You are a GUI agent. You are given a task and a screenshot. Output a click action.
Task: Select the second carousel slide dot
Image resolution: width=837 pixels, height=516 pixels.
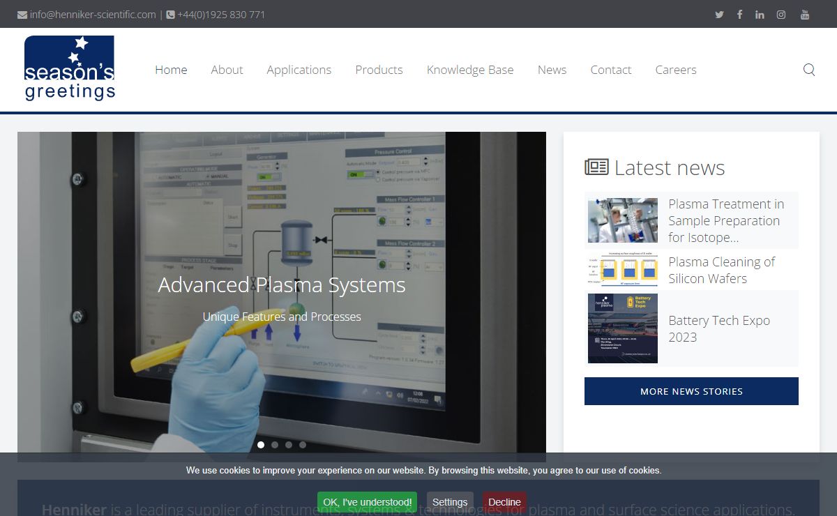click(275, 444)
